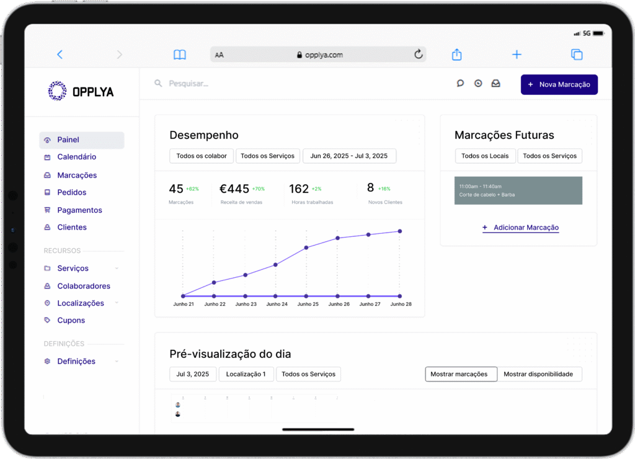635x459 pixels.
Task: Open Safari bookmarks book icon
Action: (180, 55)
